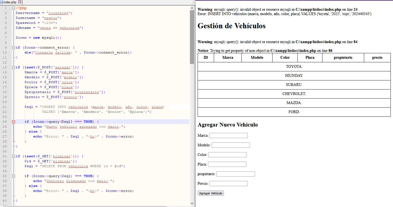This screenshot has height=207, width=393.
Task: Fold the 'eliminar' GET block at line 31
Action: coord(13,156)
